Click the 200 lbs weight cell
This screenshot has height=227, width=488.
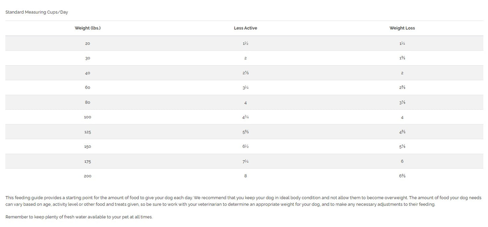pos(87,176)
